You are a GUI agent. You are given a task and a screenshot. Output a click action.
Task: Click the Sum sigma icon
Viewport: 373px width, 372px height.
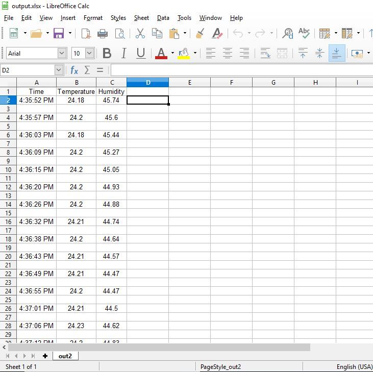coord(87,70)
